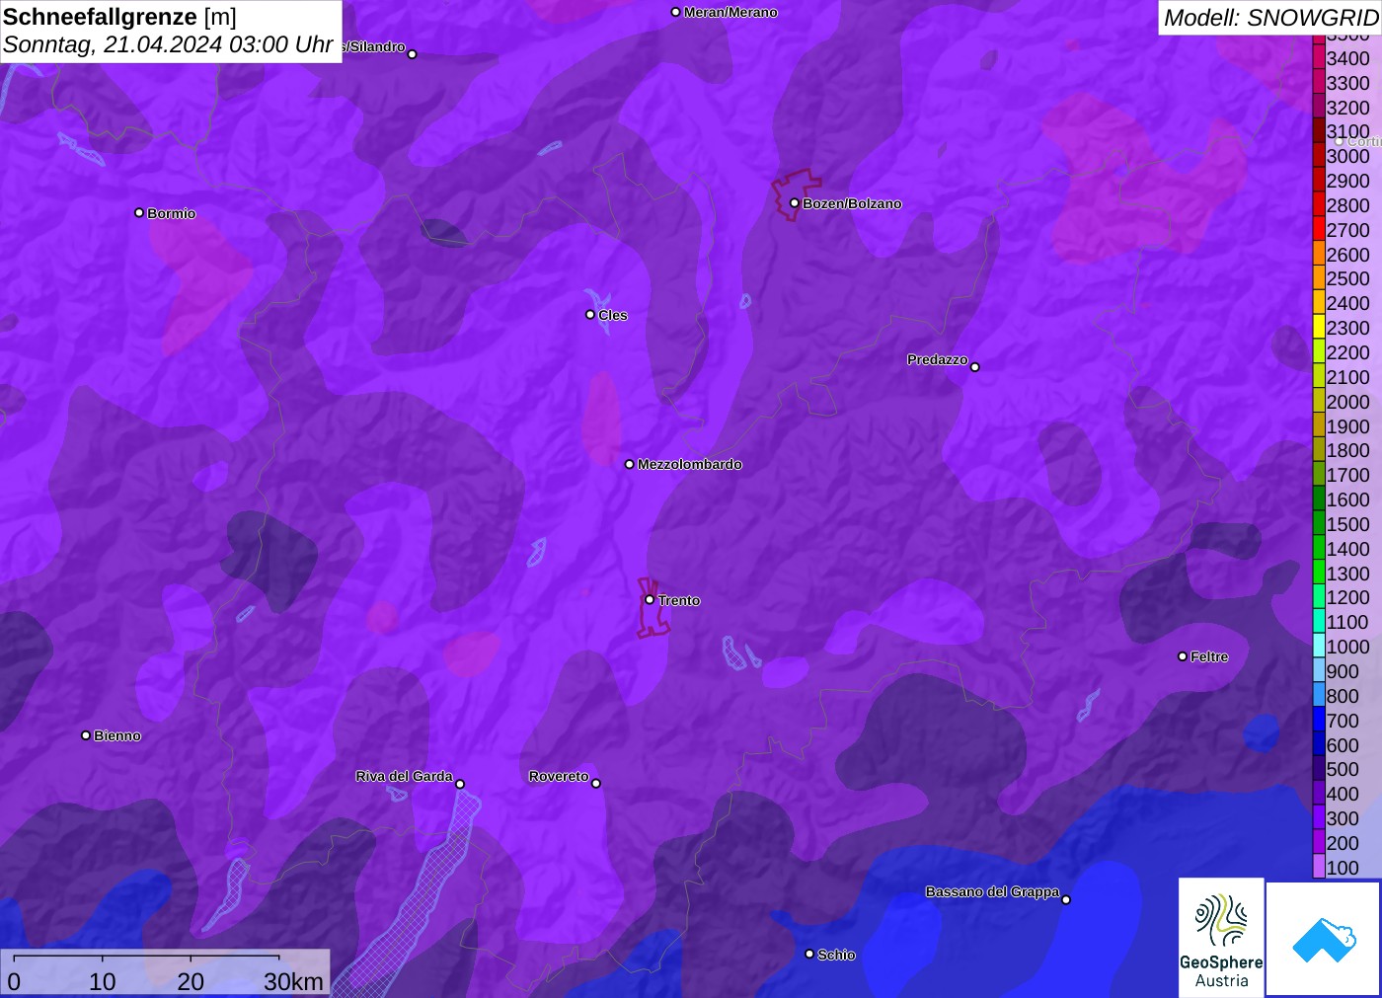Click the 'Cles' map label
The width and height of the screenshot is (1382, 998).
coord(613,315)
